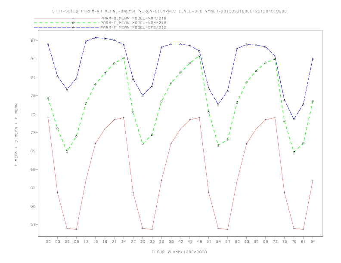Click x-axis forecast hour label 03
Screen dimensions: 341x263
pos(57,242)
